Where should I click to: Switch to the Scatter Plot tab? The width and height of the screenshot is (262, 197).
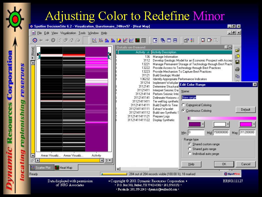(x=42, y=167)
